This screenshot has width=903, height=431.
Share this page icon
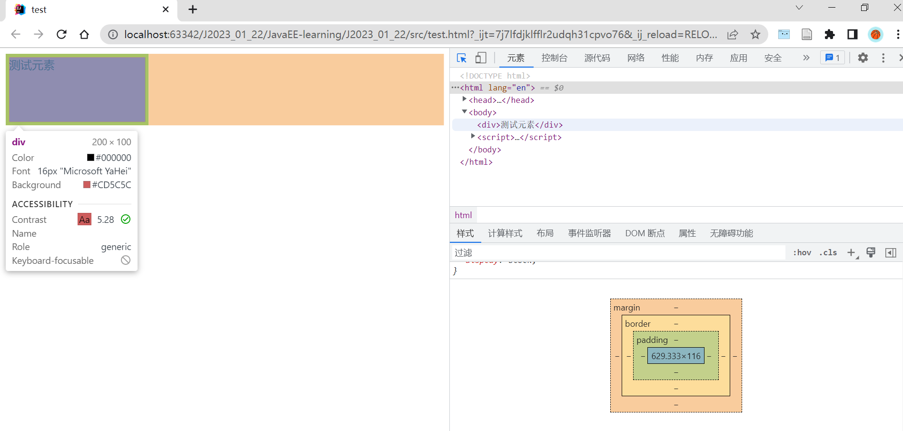733,34
